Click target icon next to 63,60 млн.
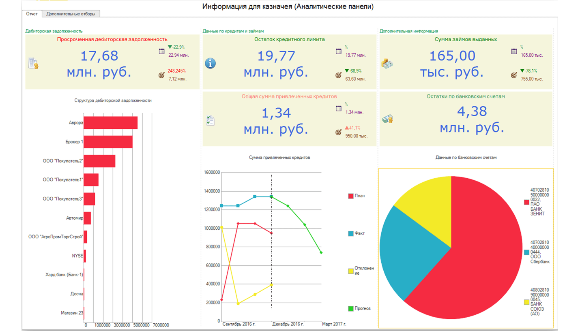Screen dimensions: 580x331 [339, 75]
